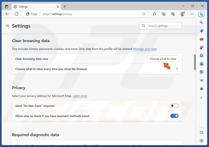Open the Bing chat sidebar icon
Screen dimensions: 209x147
tap(202, 14)
